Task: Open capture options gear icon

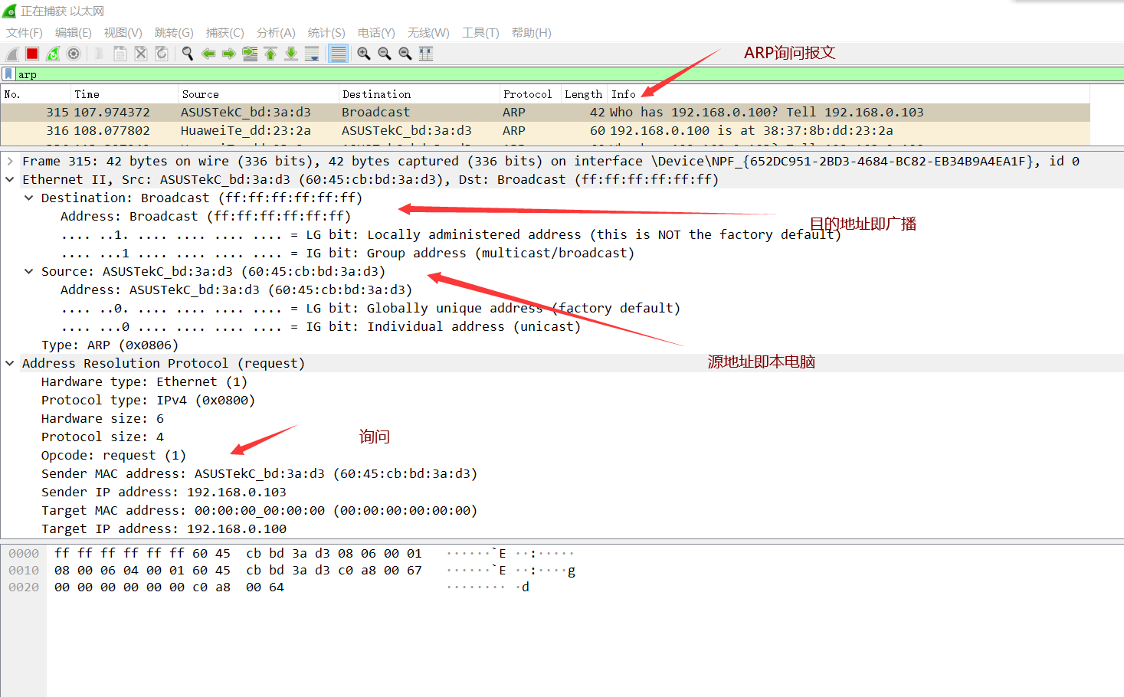Action: pyautogui.click(x=74, y=53)
